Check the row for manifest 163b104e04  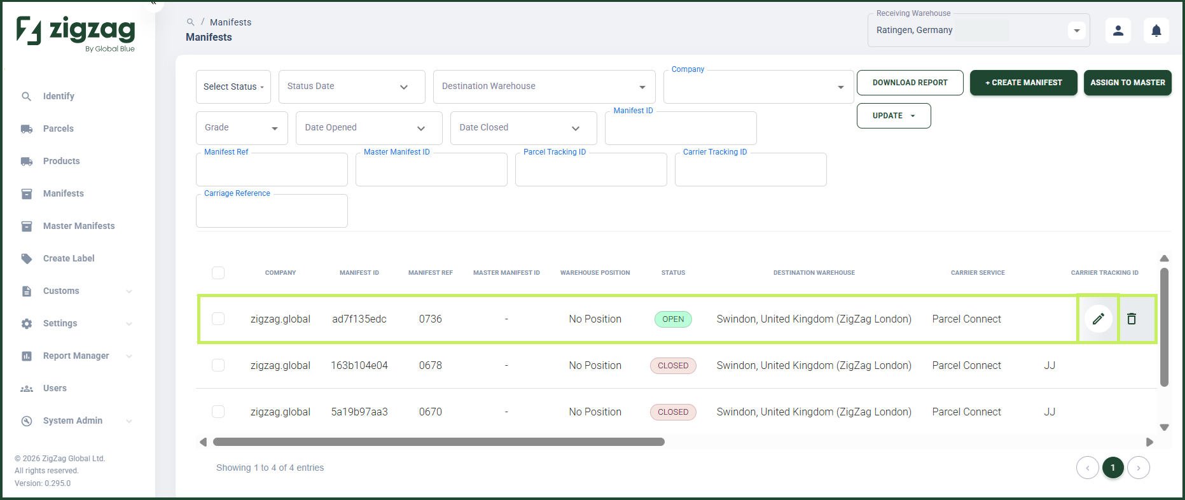click(218, 365)
